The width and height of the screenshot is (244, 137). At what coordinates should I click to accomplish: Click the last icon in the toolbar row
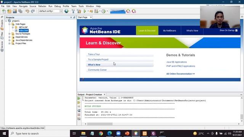[134, 11]
